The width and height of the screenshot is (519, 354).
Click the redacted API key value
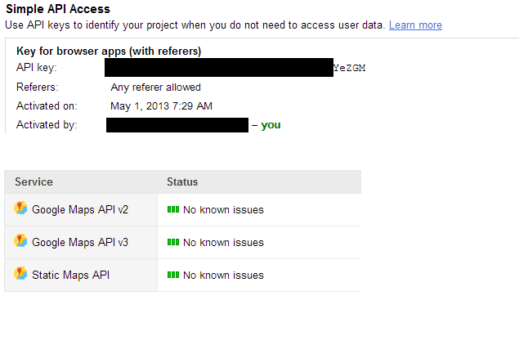pyautogui.click(x=219, y=68)
